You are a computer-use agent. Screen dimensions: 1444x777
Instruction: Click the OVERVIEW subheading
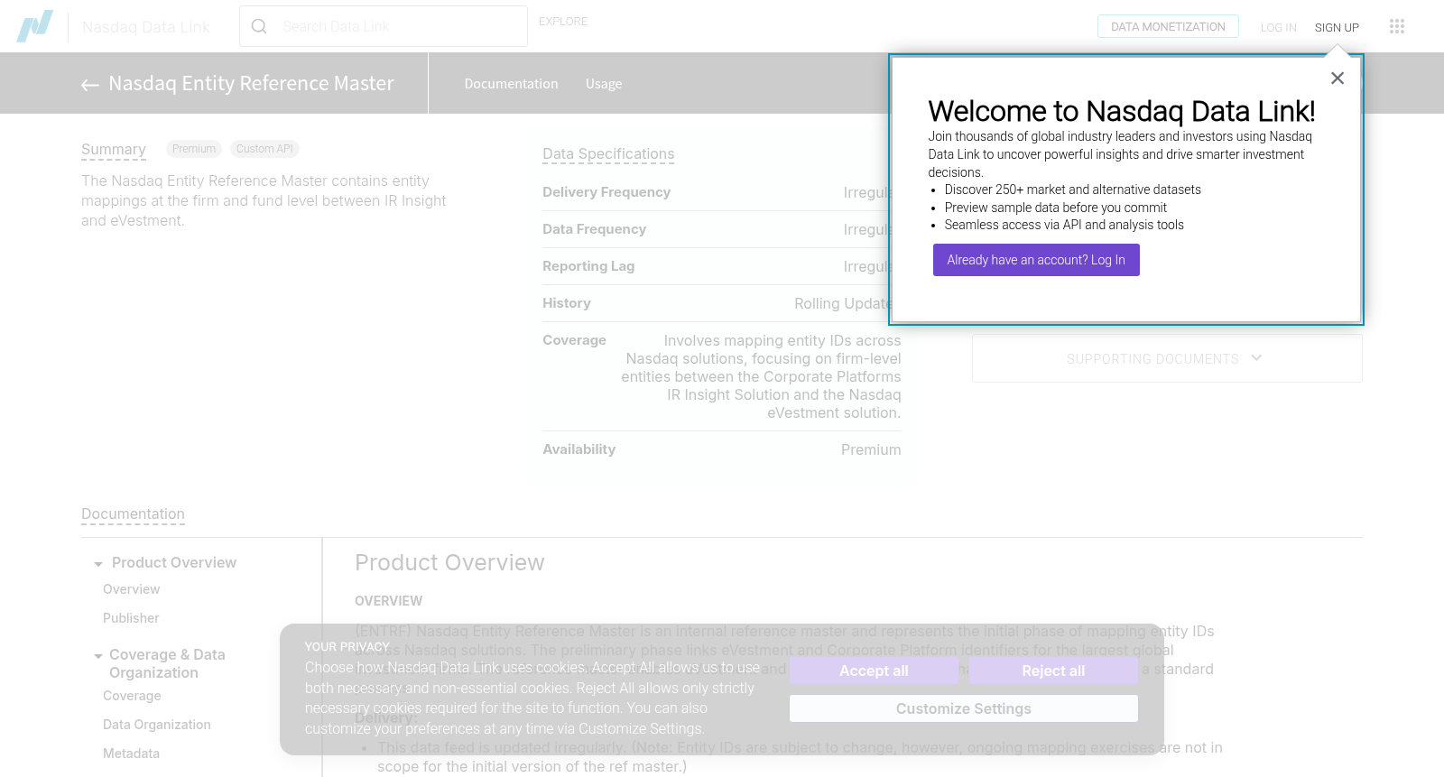pos(388,601)
